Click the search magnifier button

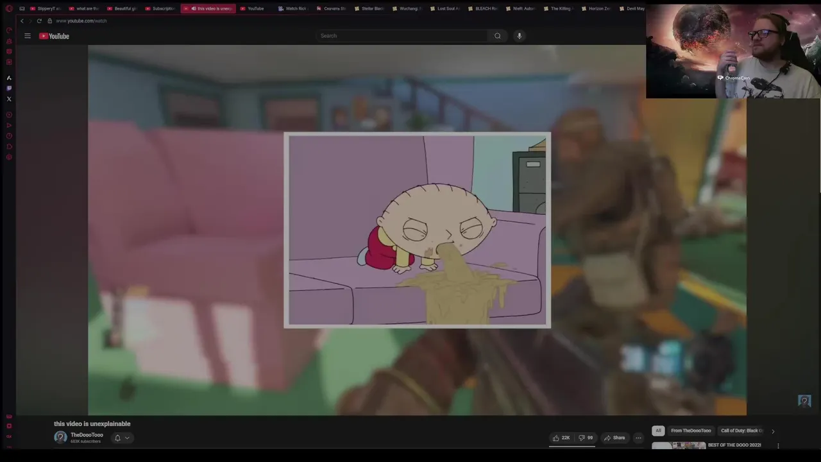pos(497,36)
